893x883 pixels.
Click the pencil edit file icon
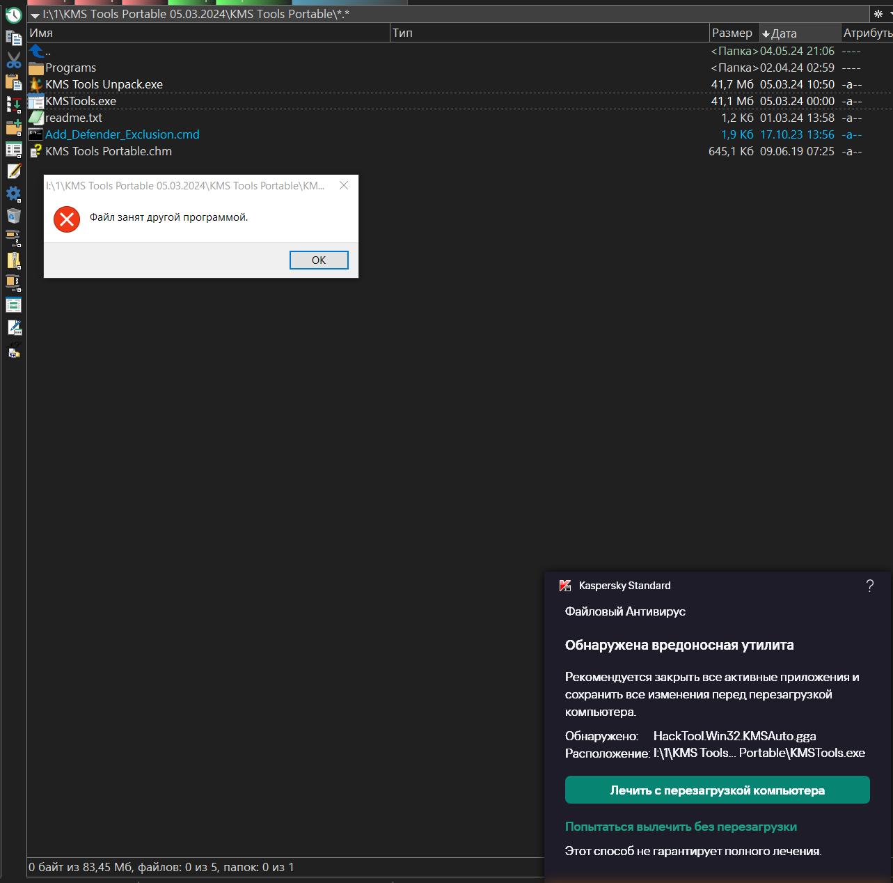(x=14, y=171)
